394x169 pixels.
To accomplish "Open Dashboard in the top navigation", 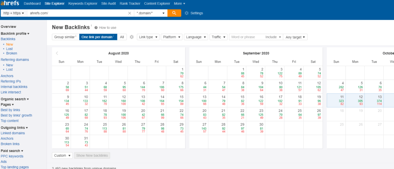I will [32, 3].
